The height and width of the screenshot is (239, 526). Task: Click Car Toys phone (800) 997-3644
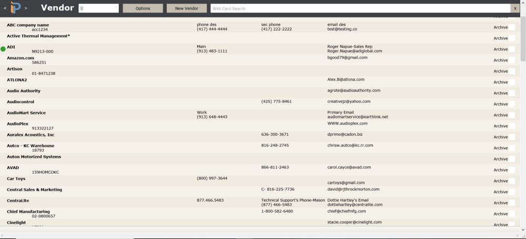[212, 178]
